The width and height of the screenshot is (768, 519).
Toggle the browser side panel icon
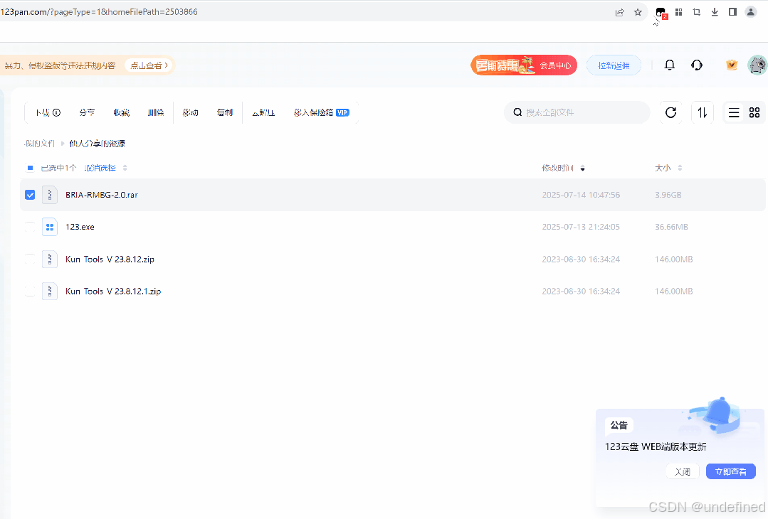[732, 12]
